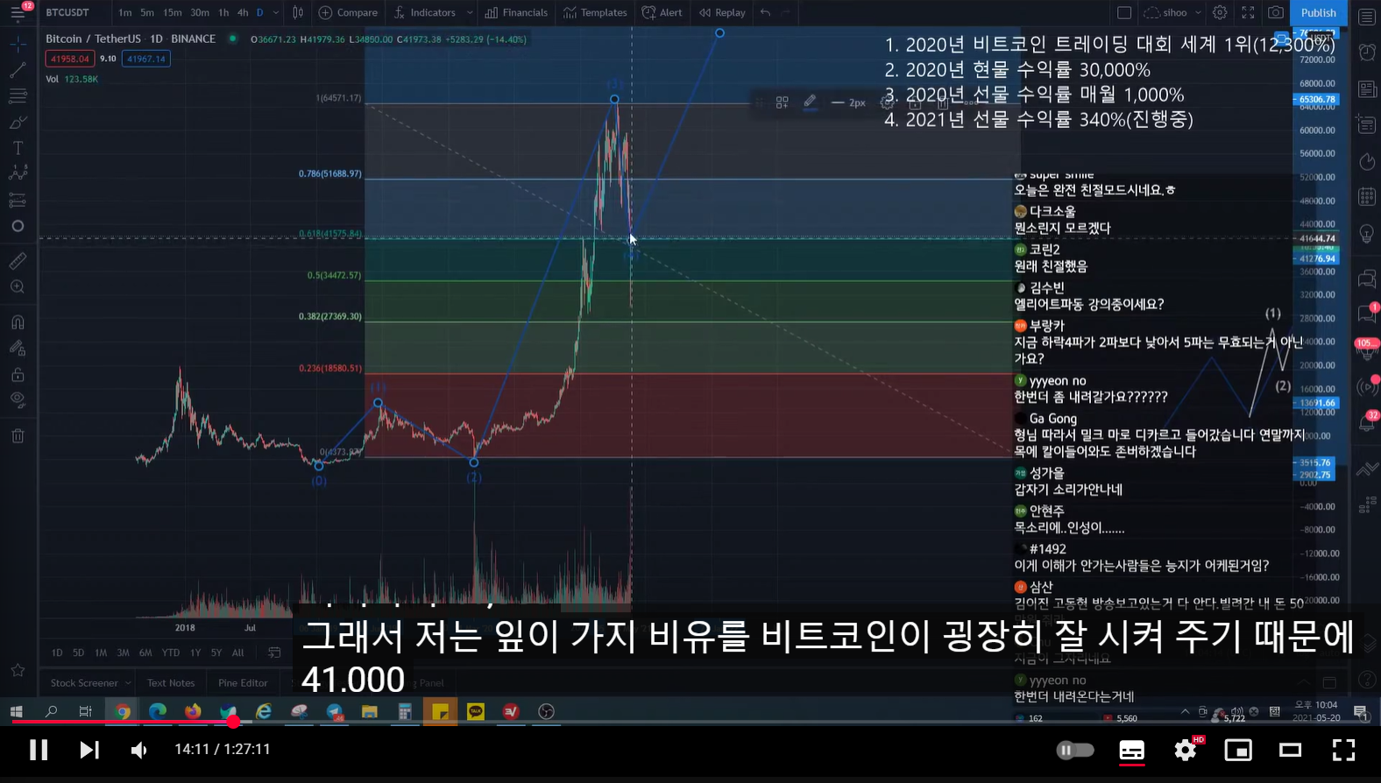Toggle subtitles/closed captions
Screen dimensions: 1381x783
[x=1131, y=751]
